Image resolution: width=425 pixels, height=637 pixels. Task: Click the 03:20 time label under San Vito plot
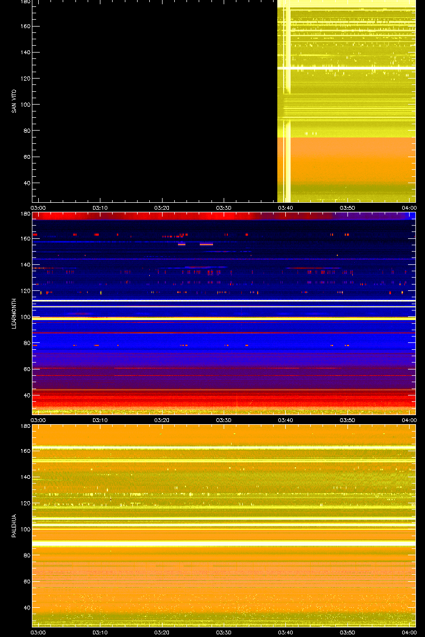[162, 208]
